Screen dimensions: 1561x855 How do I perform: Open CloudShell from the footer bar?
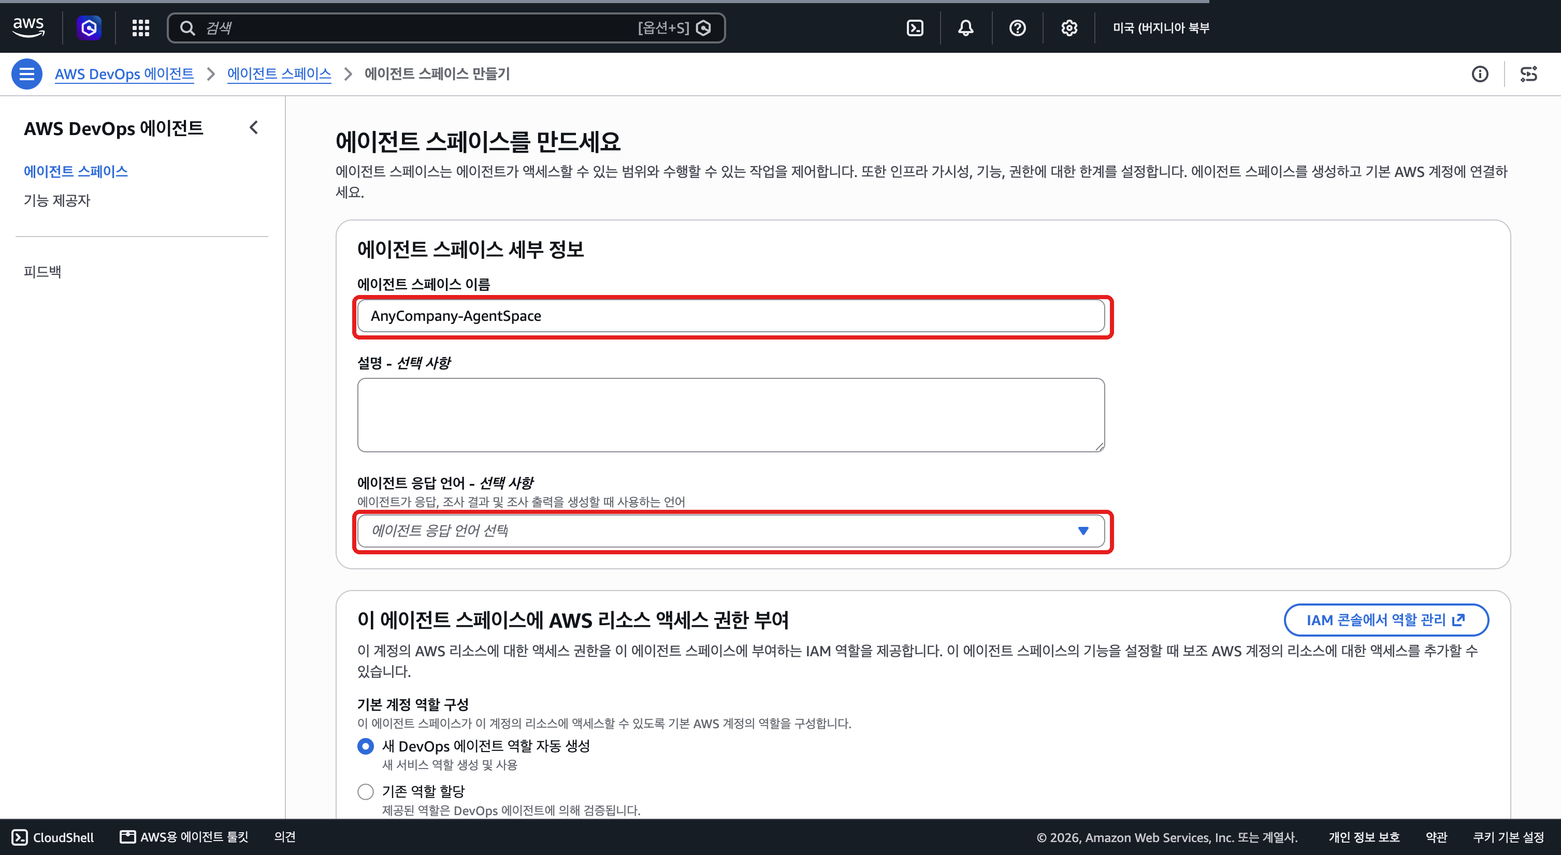tap(53, 837)
